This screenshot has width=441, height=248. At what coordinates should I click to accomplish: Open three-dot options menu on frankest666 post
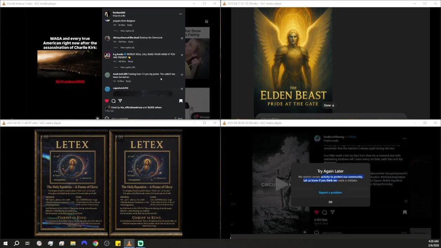(180, 14)
